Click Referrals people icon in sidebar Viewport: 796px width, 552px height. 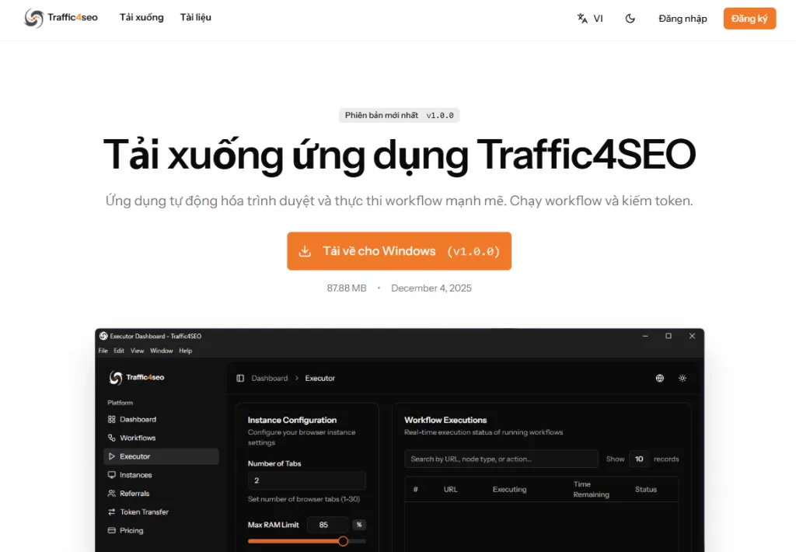point(112,493)
